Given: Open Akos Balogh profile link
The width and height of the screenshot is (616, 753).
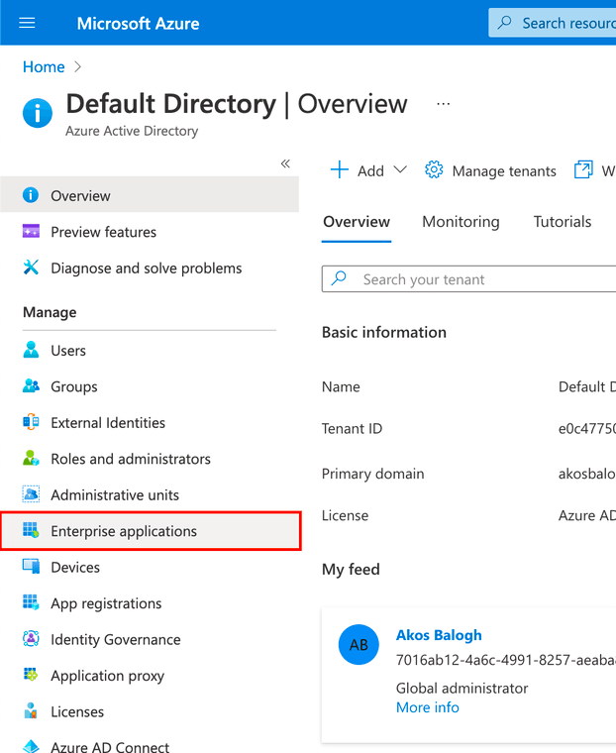Looking at the screenshot, I should click(x=439, y=635).
